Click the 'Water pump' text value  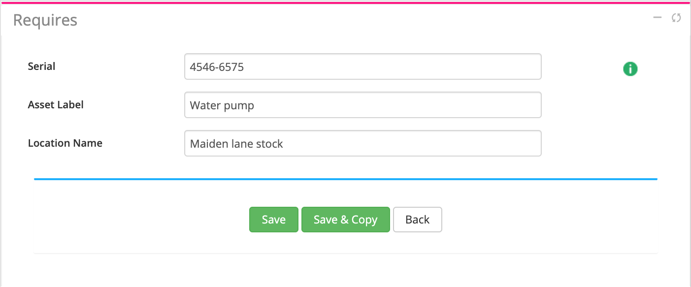pyautogui.click(x=222, y=105)
